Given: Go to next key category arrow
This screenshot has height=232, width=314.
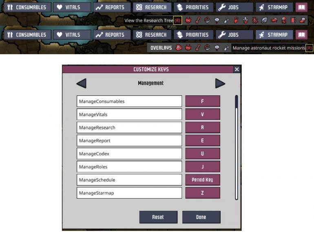Looking at the screenshot, I should click(x=220, y=83).
